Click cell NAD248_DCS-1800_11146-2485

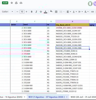pyautogui.click(x=72, y=45)
